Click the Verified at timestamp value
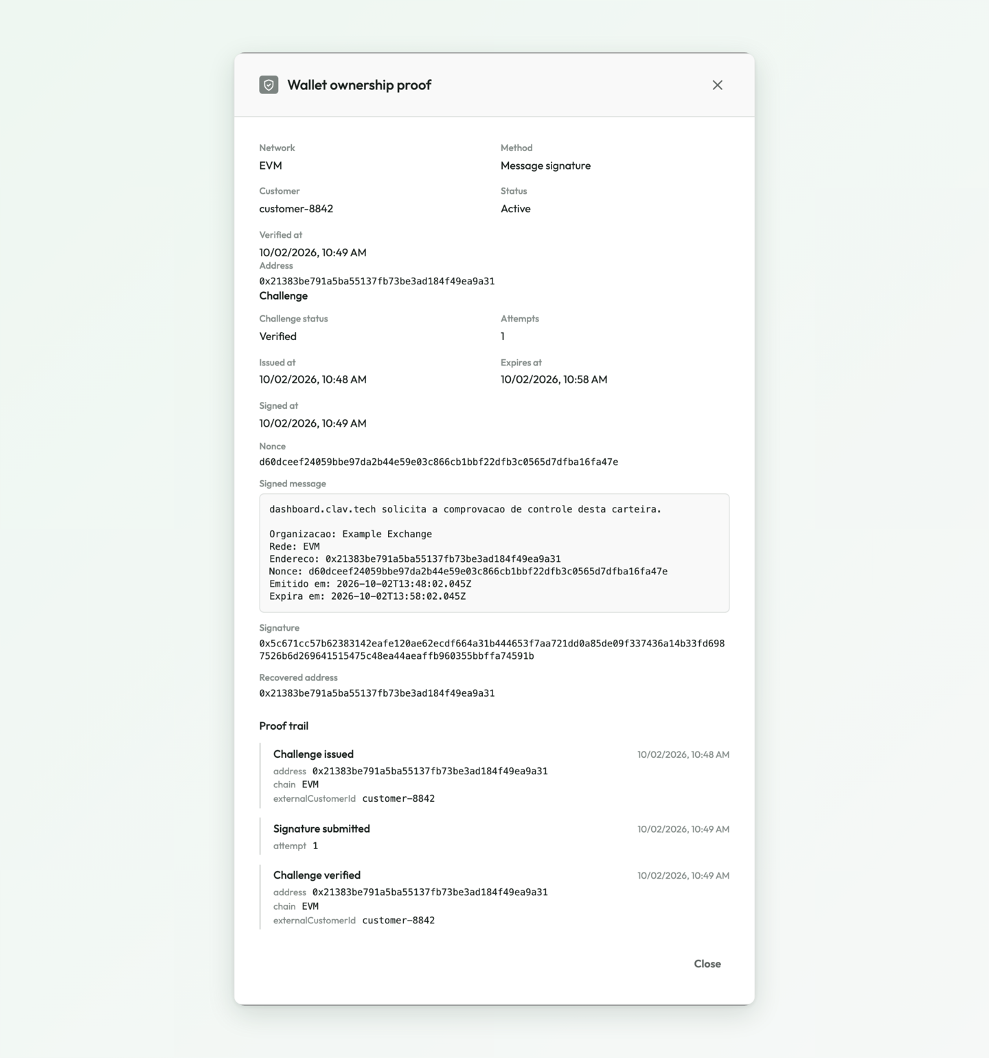 coord(312,252)
